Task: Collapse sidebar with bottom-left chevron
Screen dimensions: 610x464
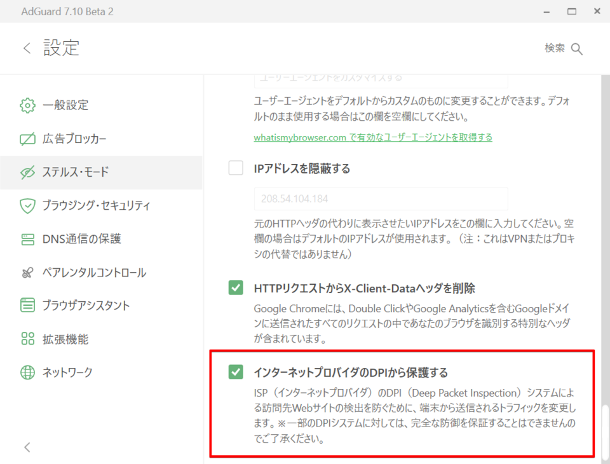Action: [27, 447]
